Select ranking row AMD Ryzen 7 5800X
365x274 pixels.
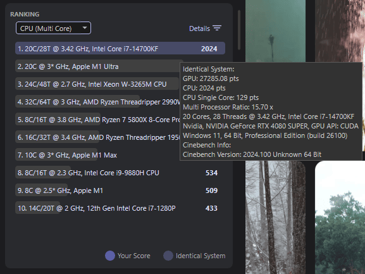98,120
